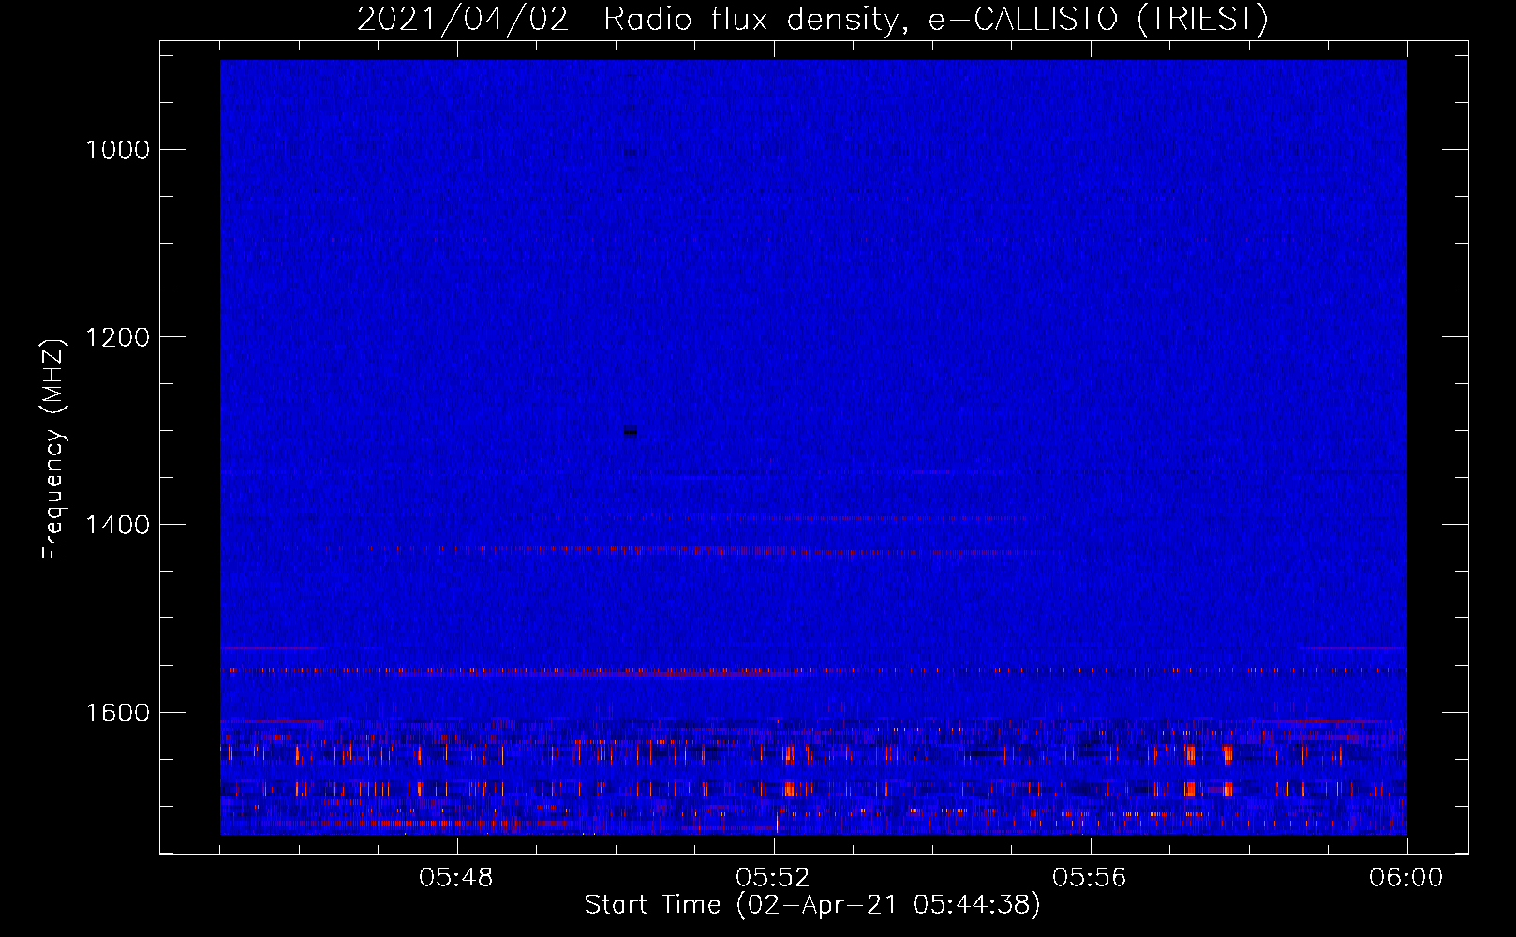
Task: Click the dark spot near 1300 MHz in spectrogram
Action: point(631,431)
